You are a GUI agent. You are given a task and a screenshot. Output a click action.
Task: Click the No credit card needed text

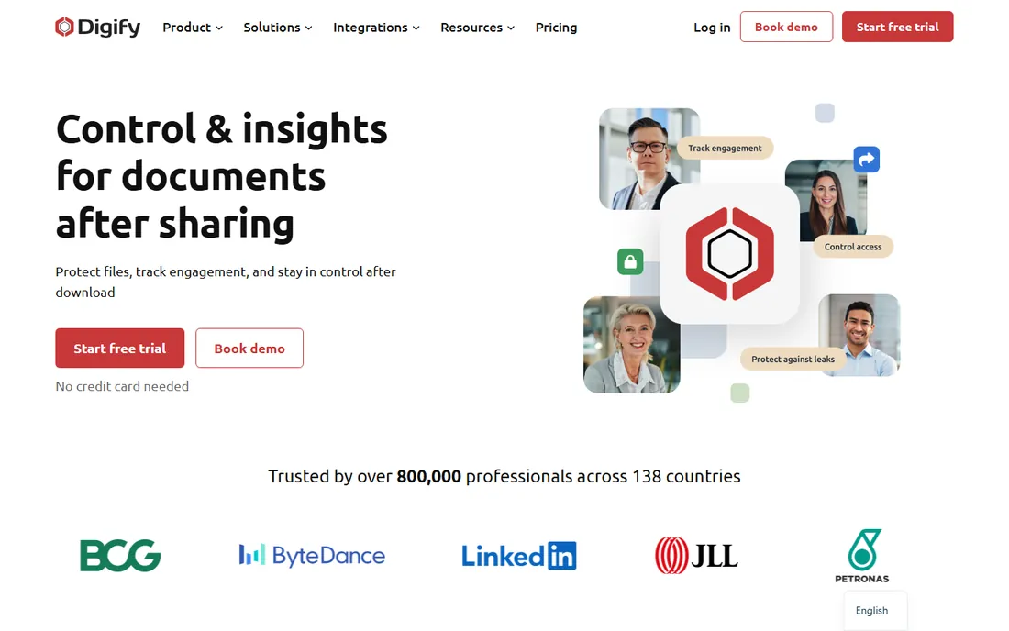[122, 386]
